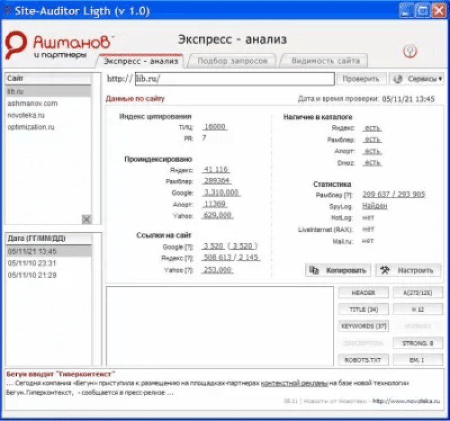The image size is (450, 421).
Task: Open the Сервисы dropdown
Action: (417, 79)
